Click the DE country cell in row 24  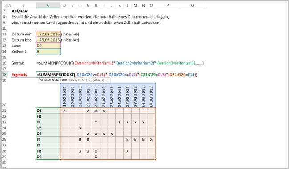[x=48, y=128]
